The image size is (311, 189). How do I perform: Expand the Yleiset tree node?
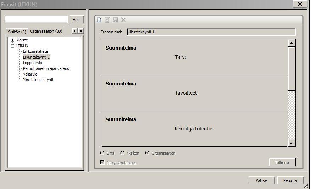tap(12, 40)
